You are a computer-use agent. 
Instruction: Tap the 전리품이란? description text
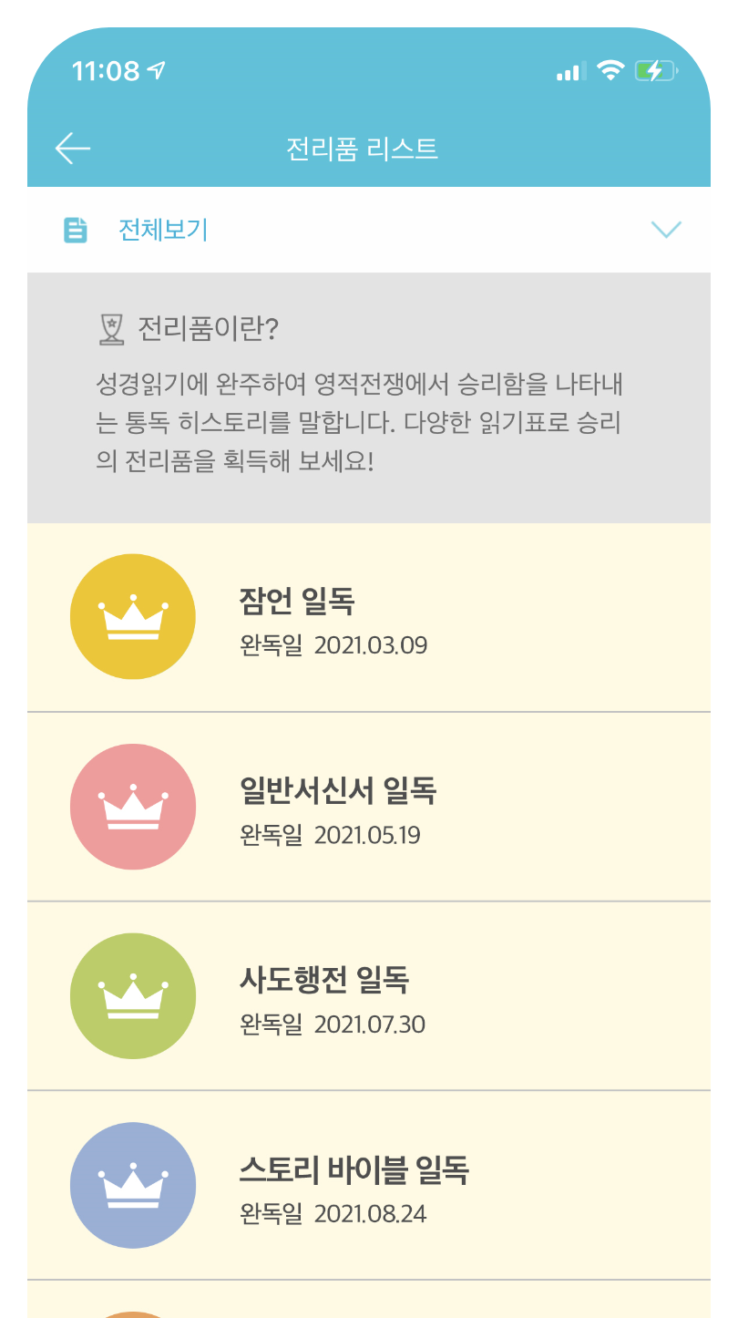pos(359,422)
